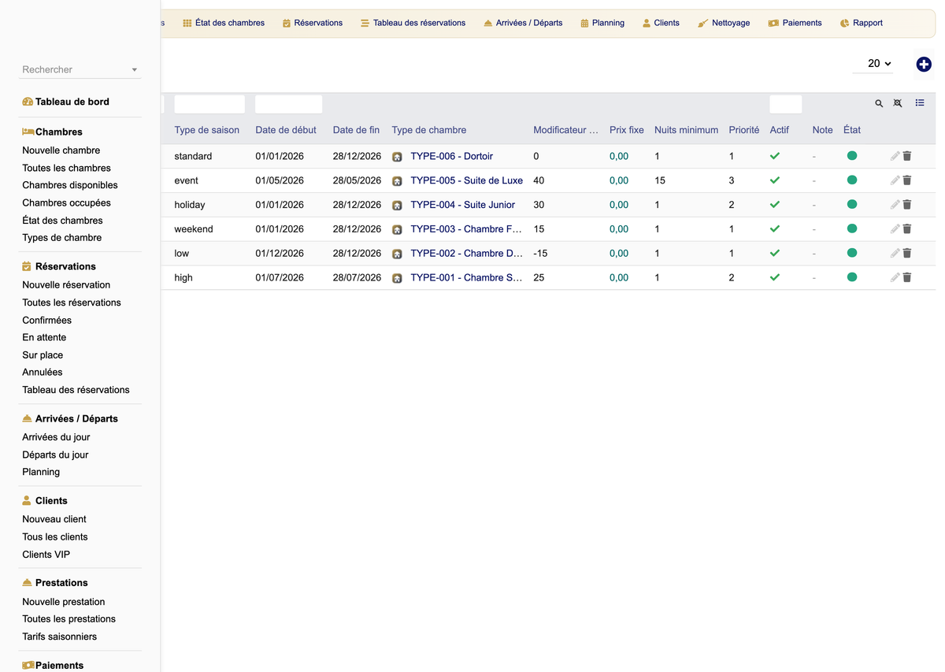This screenshot has height=672, width=945.
Task: Open the TYPE-004 - Suite Junior link
Action: tap(463, 205)
